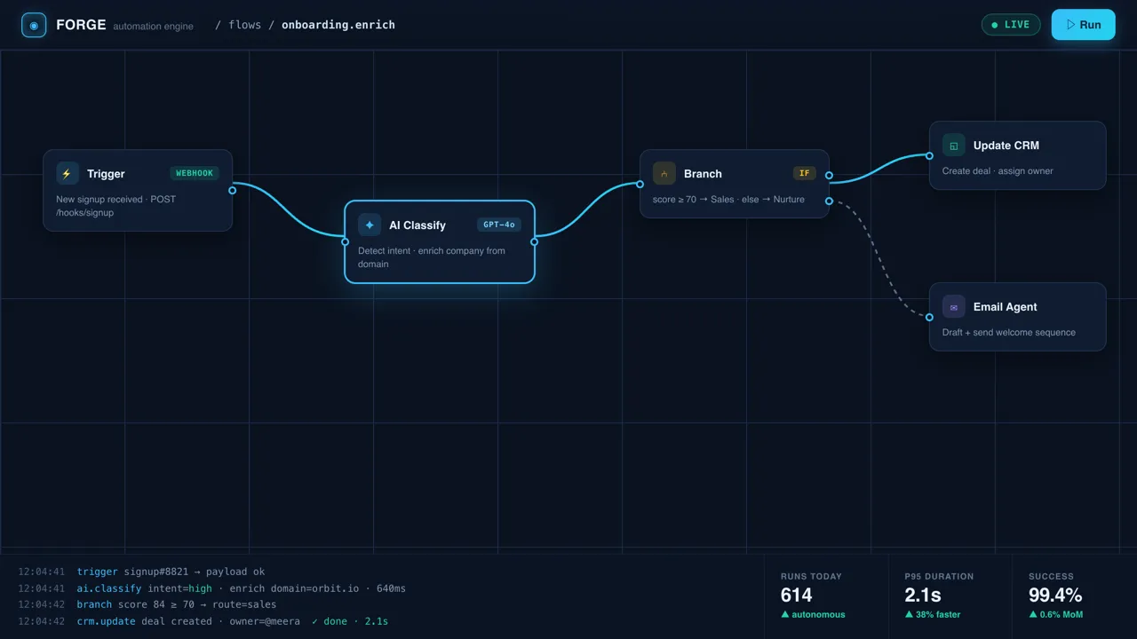Select the AI Classify node title
This screenshot has height=639, width=1137.
click(x=417, y=225)
